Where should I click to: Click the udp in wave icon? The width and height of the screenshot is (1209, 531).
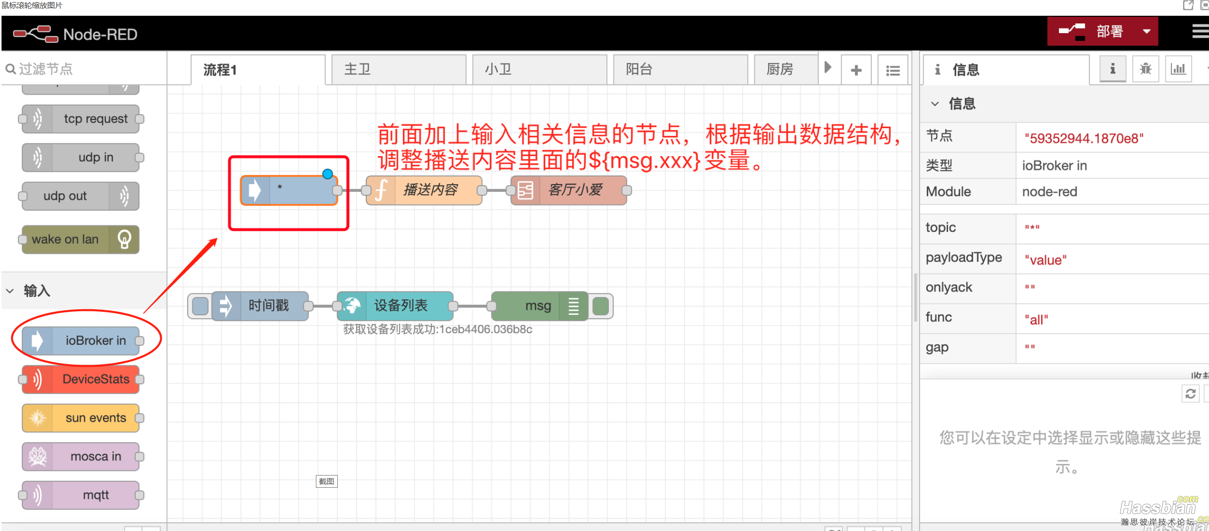(38, 158)
